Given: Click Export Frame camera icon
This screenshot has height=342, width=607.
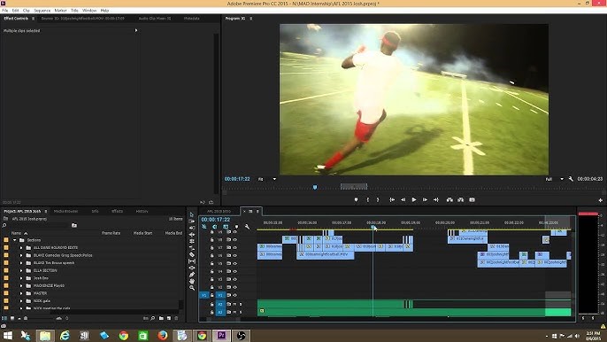Looking at the screenshot, I should pos(472,199).
